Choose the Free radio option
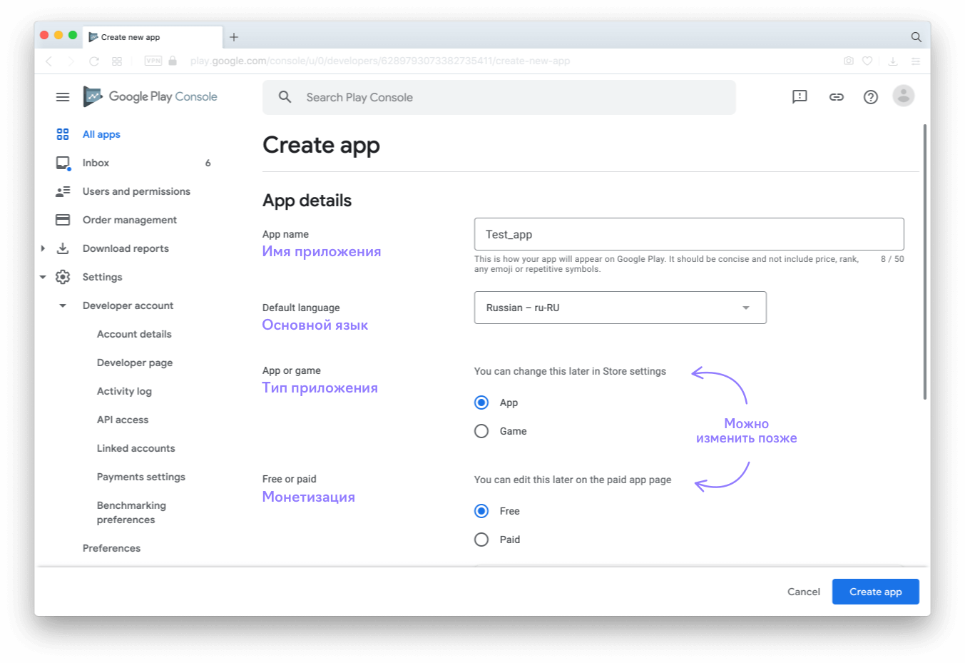This screenshot has height=663, width=965. tap(481, 511)
